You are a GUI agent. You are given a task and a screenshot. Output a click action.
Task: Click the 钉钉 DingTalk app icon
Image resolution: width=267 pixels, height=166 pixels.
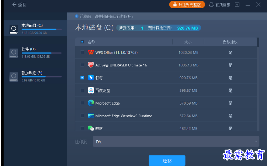[x=91, y=77]
